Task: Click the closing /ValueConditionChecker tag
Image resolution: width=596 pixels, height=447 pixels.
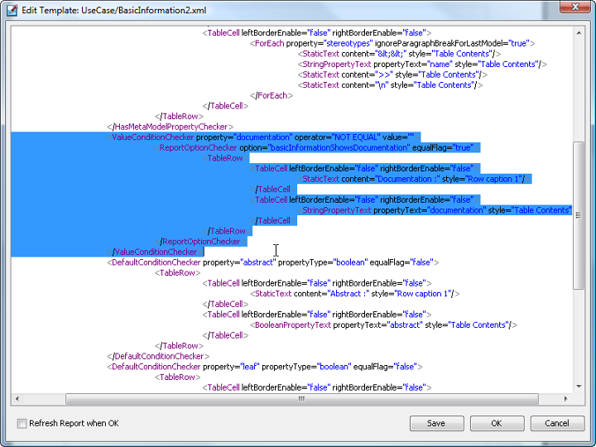Action: pyautogui.click(x=156, y=252)
